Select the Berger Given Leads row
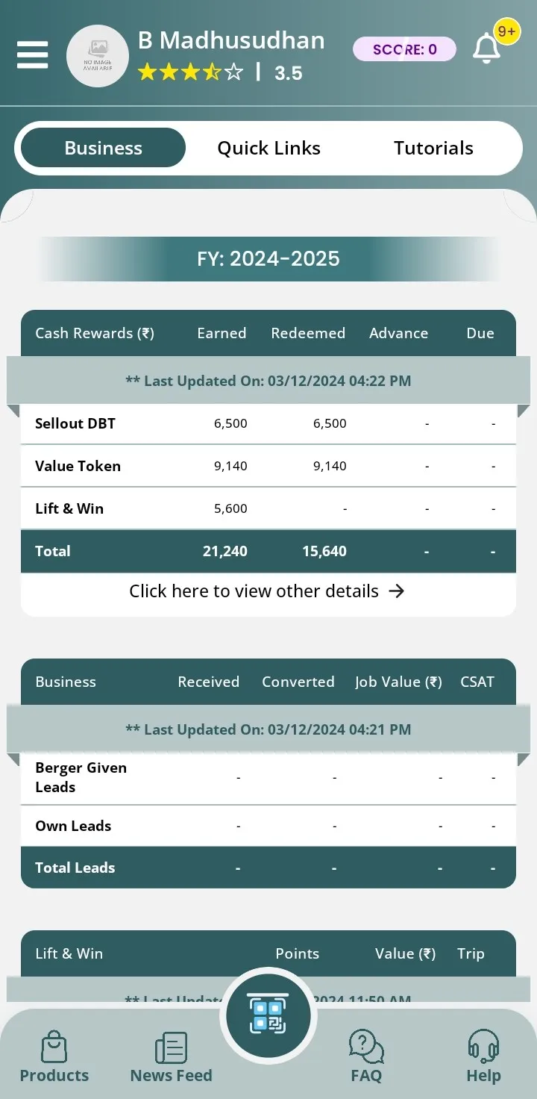537x1099 pixels. [268, 777]
